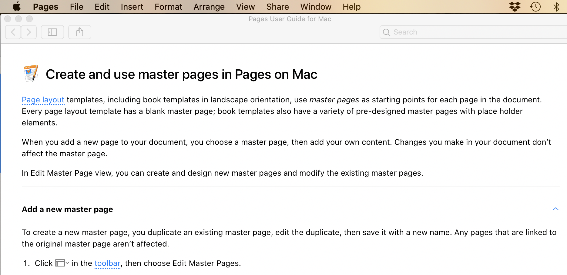Open the Bluetooth menu bar icon

tap(556, 7)
